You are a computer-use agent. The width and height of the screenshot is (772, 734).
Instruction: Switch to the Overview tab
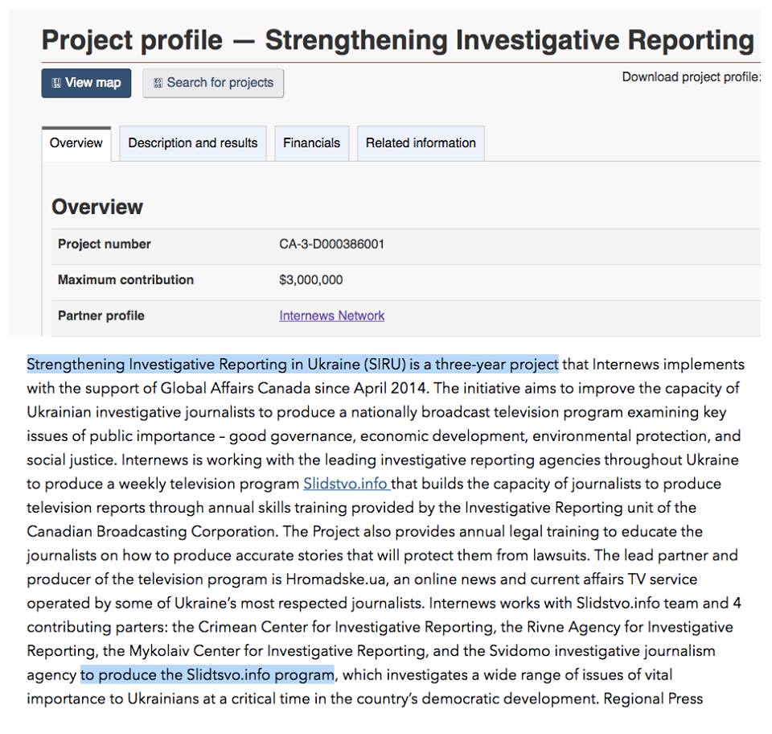76,143
